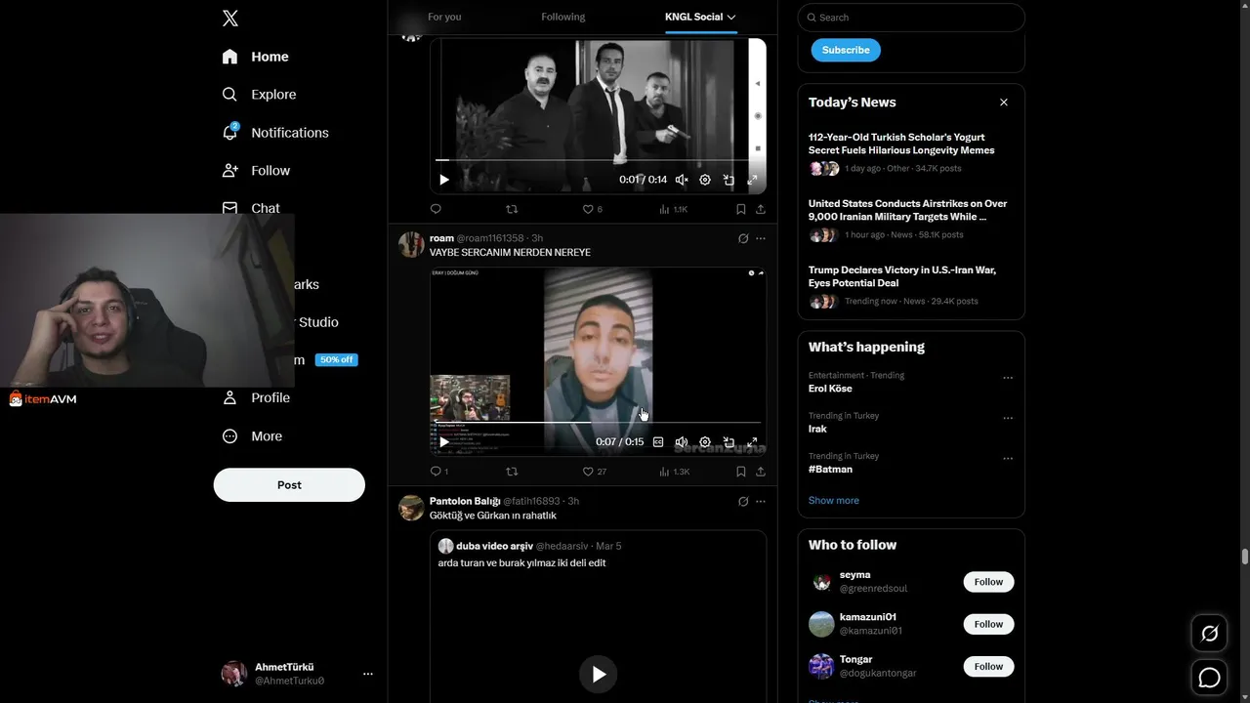This screenshot has width=1250, height=703.
Task: Open more options for Irak trend
Action: (1008, 418)
